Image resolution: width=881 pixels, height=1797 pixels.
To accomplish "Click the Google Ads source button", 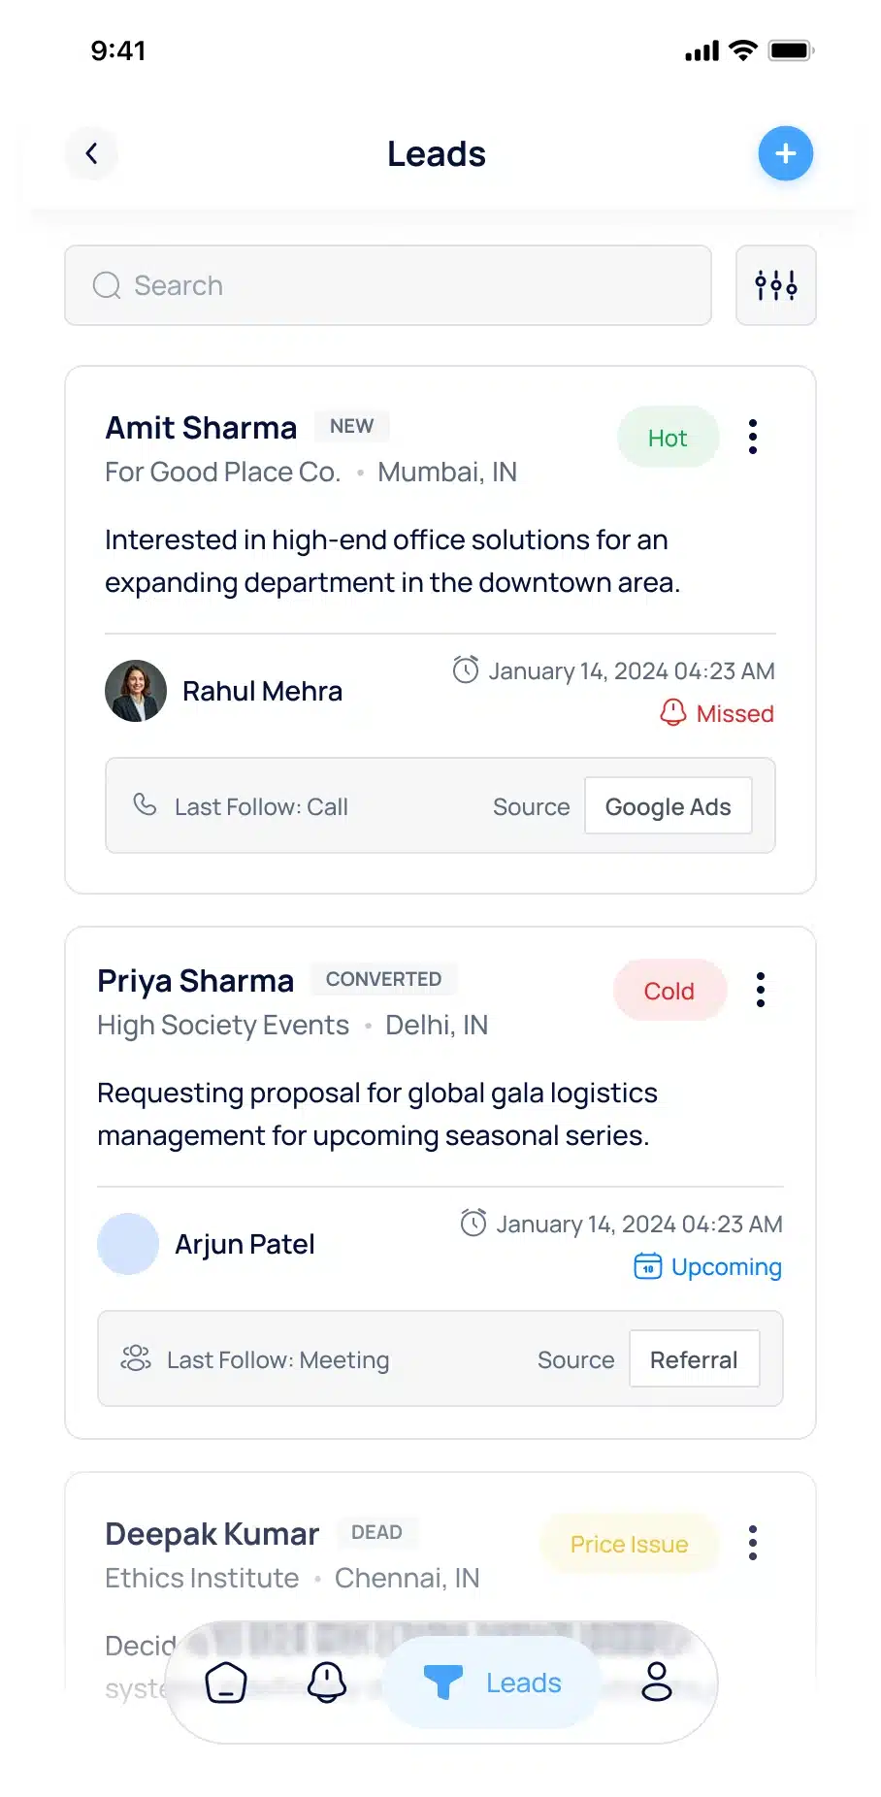I will click(x=669, y=806).
